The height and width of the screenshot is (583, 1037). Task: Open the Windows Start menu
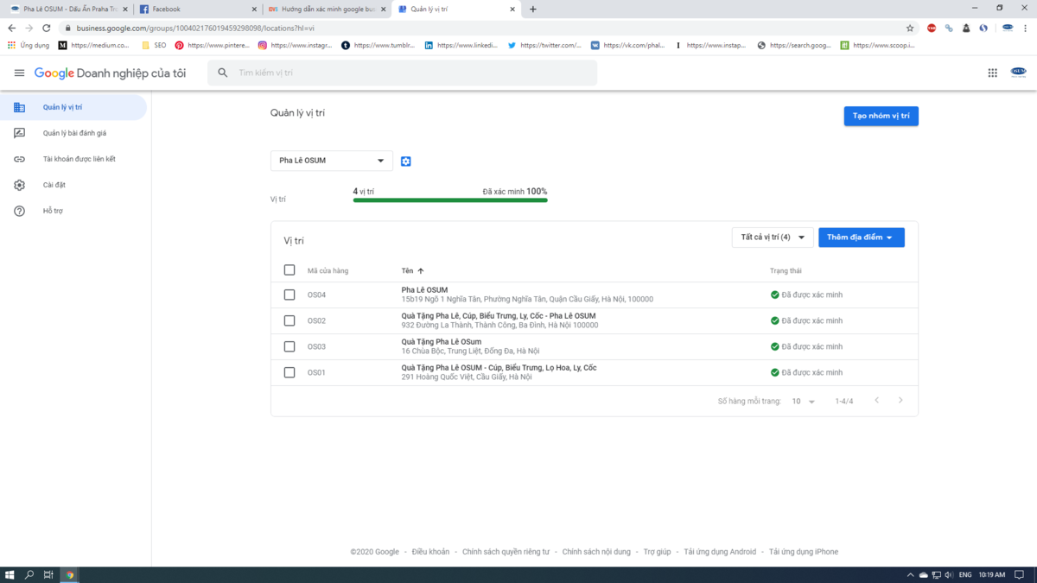point(10,575)
